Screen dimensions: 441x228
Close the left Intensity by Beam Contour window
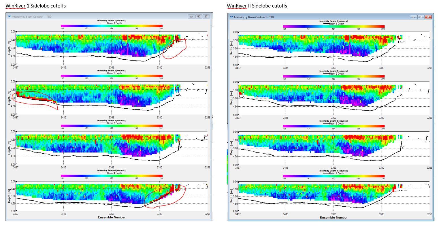click(x=206, y=16)
